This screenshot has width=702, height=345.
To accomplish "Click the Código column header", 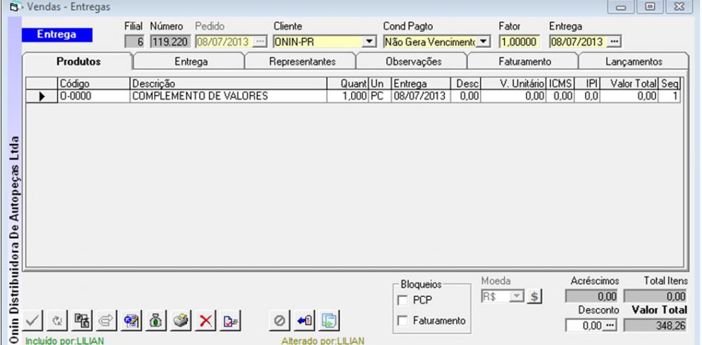I will (94, 84).
